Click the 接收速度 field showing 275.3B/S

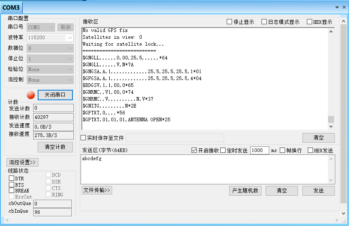[x=53, y=135]
